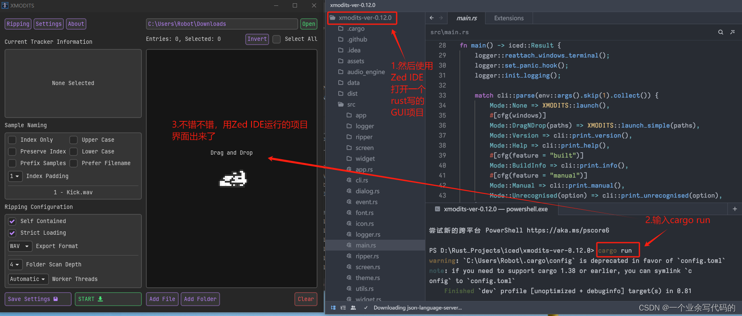Select the main.rs editor tab
The width and height of the screenshot is (742, 316).
point(467,18)
